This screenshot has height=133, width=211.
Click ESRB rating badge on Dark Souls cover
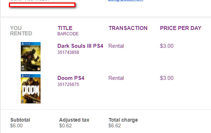[23, 68]
